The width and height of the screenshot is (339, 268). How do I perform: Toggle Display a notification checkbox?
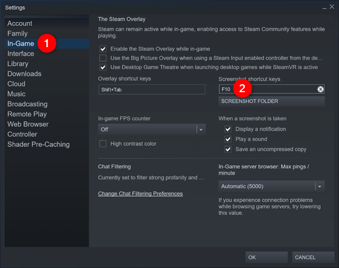tap(228, 129)
